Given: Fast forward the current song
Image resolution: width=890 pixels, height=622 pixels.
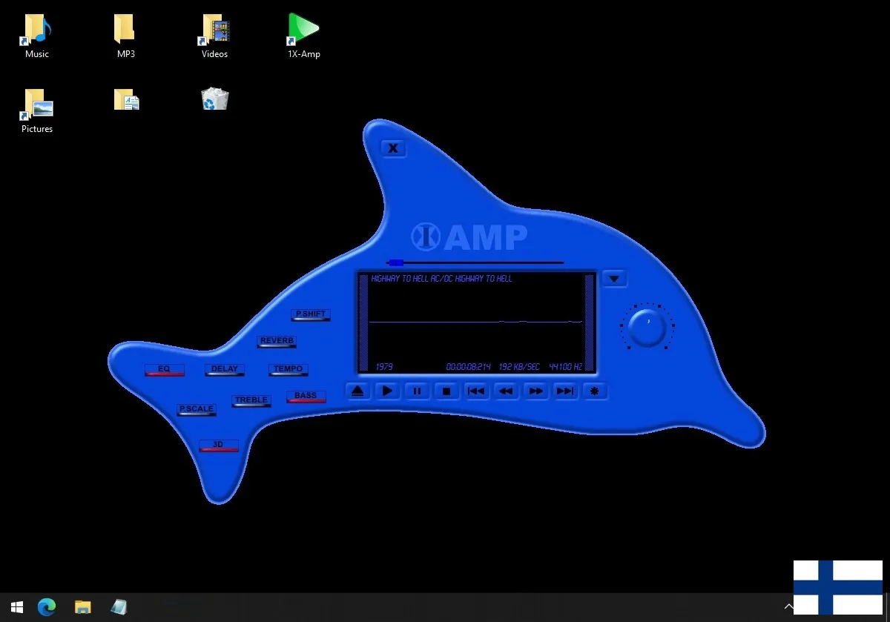Looking at the screenshot, I should 536,391.
